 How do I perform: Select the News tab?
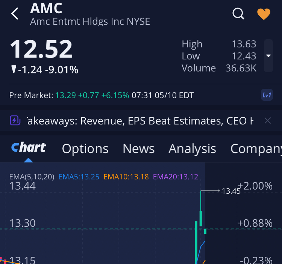(x=138, y=149)
